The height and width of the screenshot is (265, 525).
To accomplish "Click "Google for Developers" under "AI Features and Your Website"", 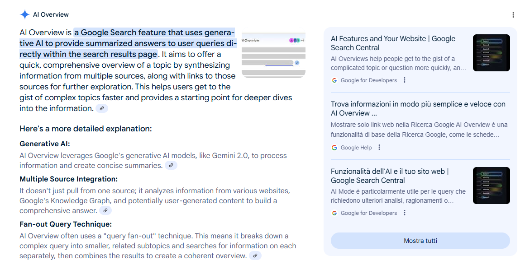I will coord(369,80).
